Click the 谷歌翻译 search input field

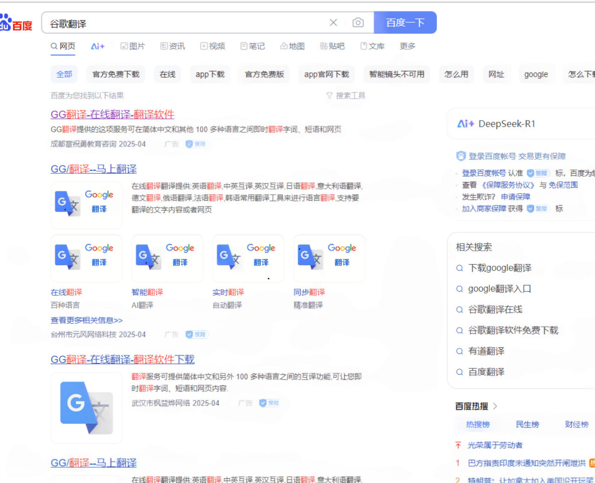(186, 23)
